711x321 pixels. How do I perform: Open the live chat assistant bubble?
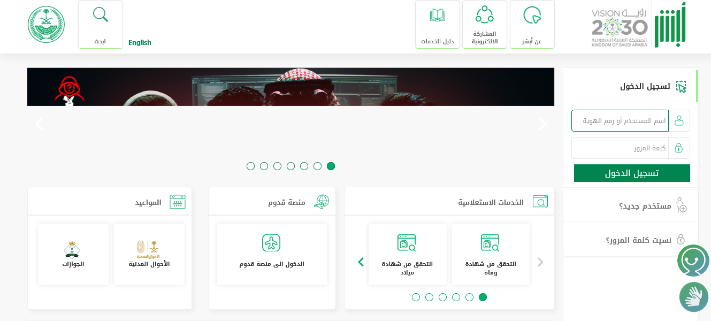click(x=693, y=261)
